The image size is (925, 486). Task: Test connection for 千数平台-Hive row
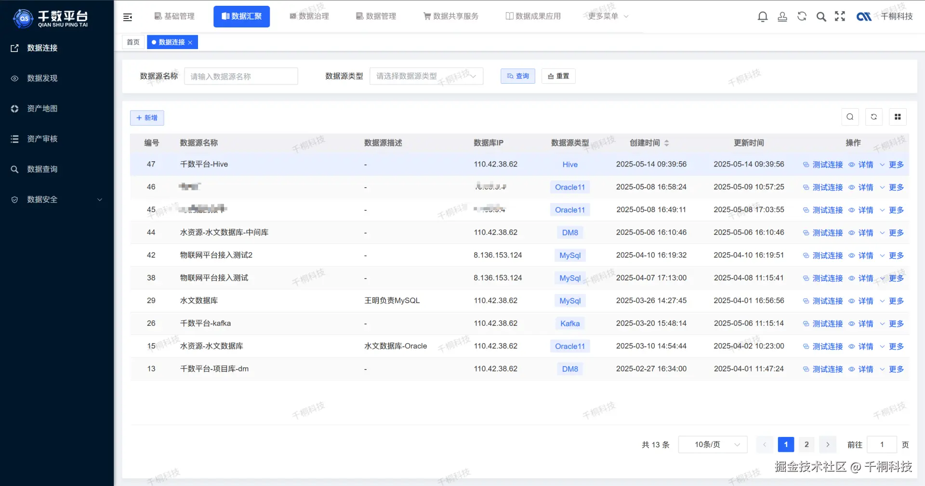click(823, 165)
